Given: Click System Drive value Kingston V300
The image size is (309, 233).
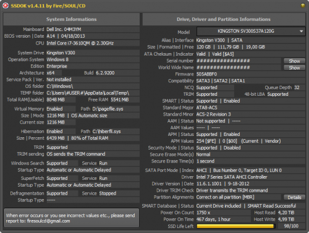Looking at the screenshot, I should point(61,53).
